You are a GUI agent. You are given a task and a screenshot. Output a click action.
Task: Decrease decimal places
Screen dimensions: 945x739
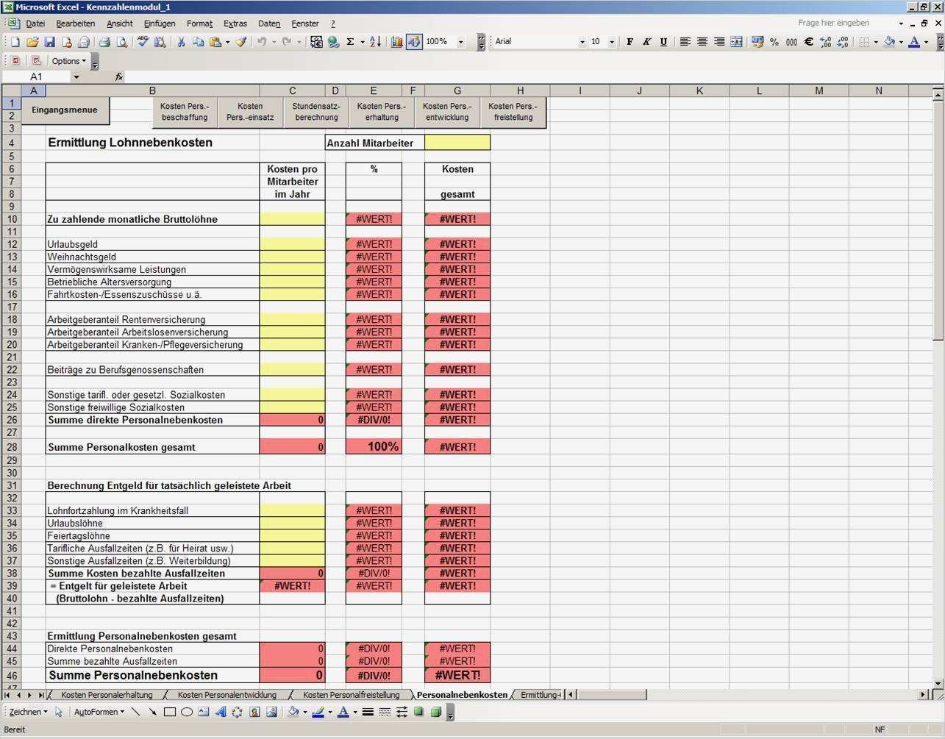pos(843,42)
